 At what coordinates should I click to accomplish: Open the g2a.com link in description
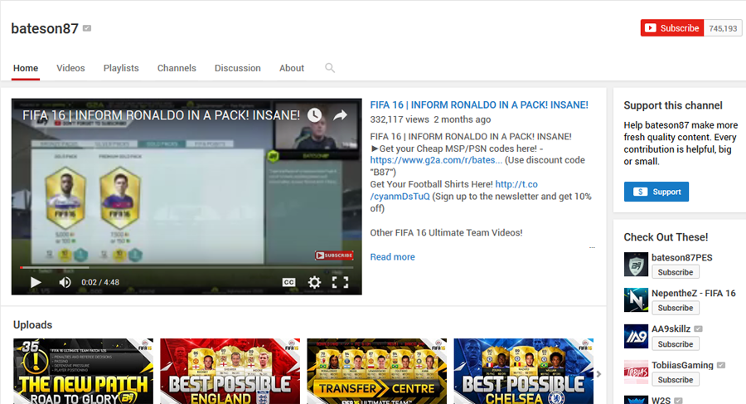pos(436,160)
